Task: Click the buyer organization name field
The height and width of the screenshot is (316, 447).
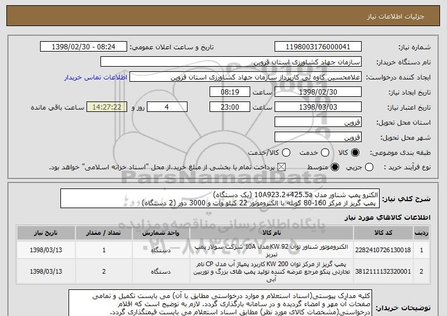Action: tap(231, 62)
